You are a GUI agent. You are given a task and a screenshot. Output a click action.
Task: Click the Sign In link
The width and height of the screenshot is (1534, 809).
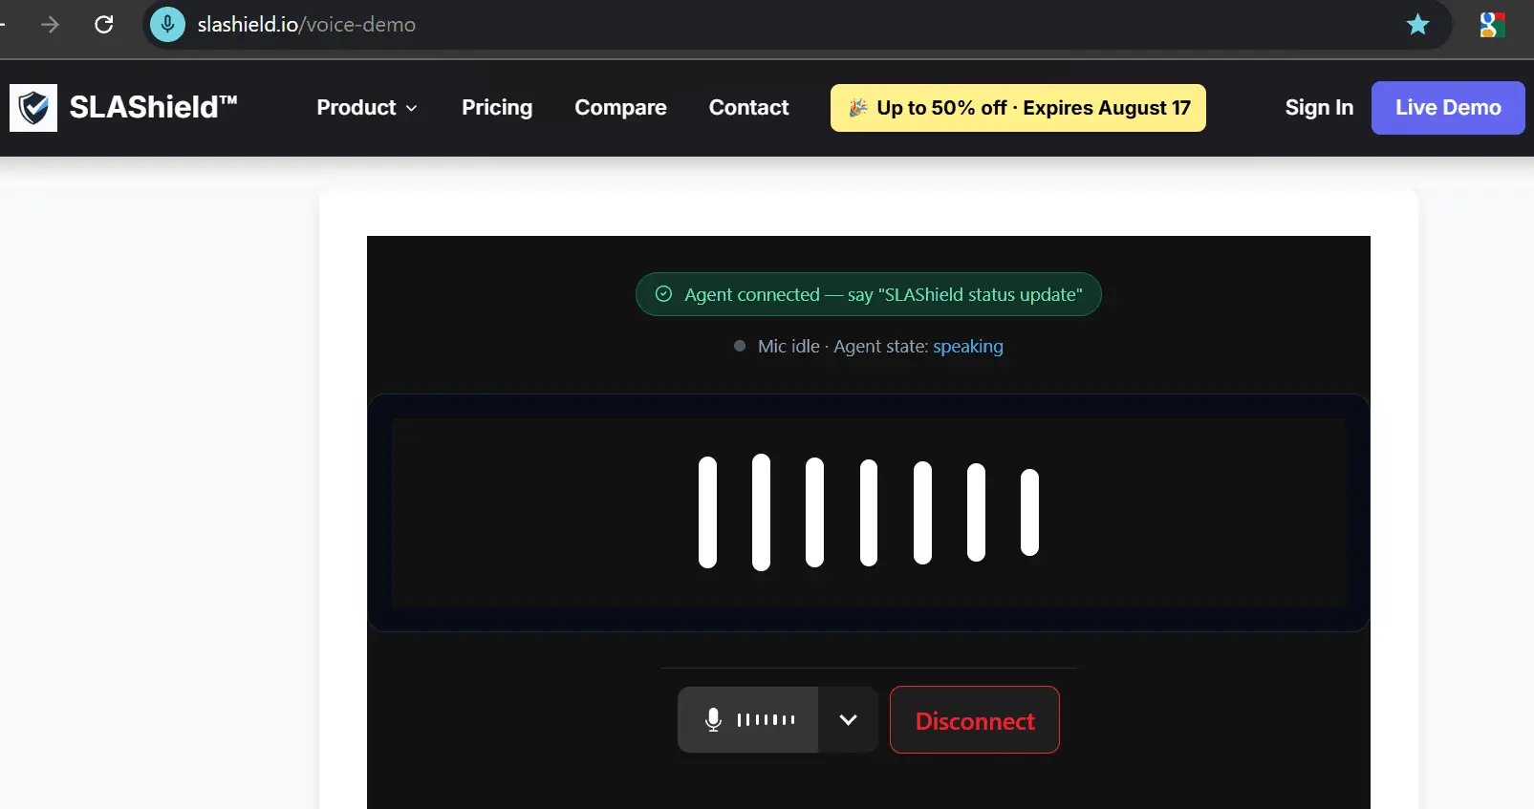pos(1319,108)
